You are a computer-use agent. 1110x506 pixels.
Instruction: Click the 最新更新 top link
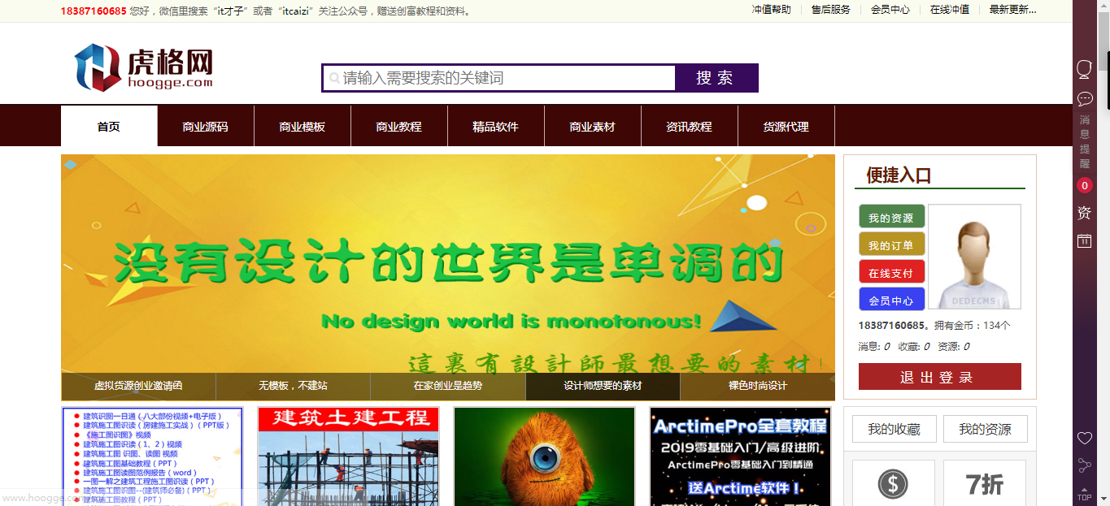point(1013,10)
